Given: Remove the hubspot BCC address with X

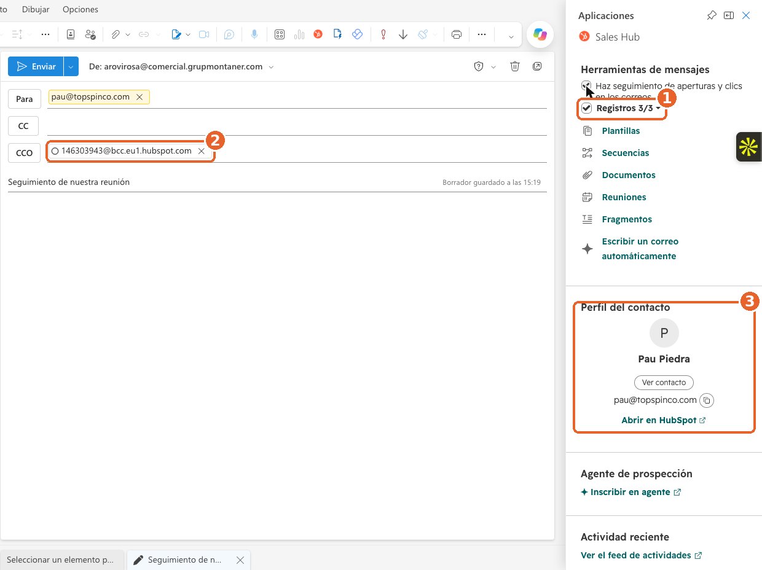Looking at the screenshot, I should tap(201, 151).
